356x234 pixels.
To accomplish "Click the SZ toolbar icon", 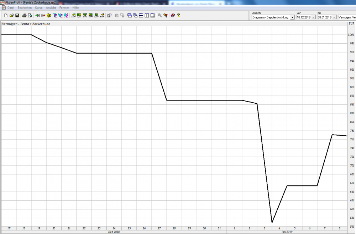I will pos(66,15).
